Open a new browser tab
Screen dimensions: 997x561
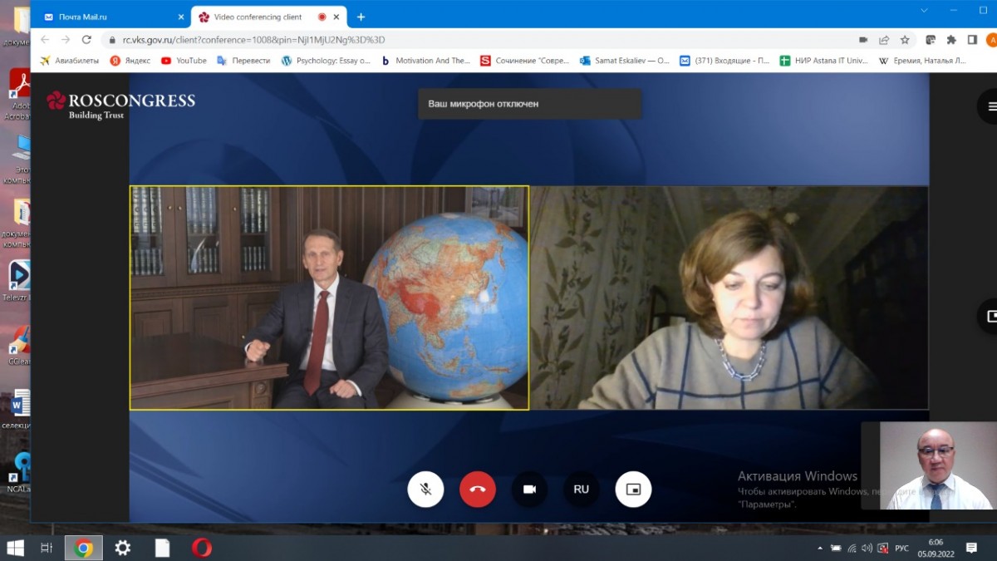tap(361, 17)
